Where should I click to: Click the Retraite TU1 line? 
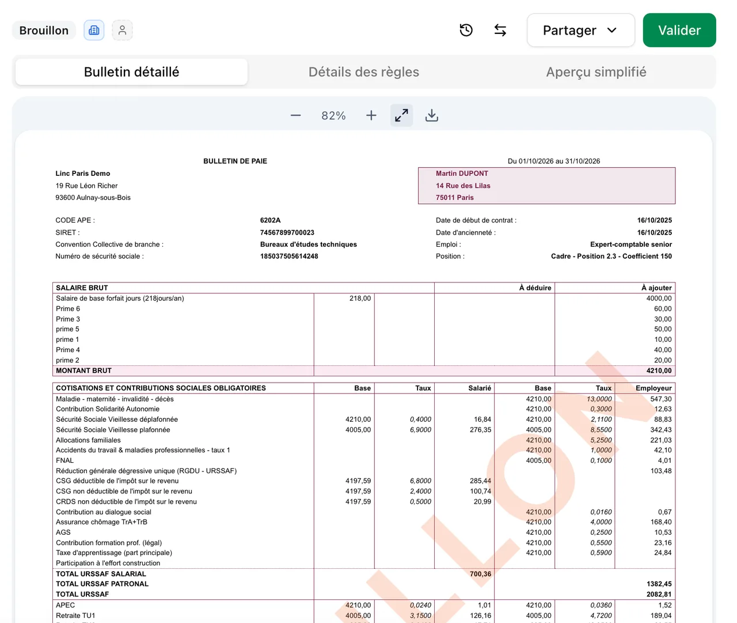point(364,616)
